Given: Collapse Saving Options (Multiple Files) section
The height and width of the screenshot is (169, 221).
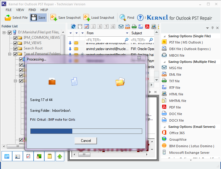Looking at the screenshot, I should 164,62.
